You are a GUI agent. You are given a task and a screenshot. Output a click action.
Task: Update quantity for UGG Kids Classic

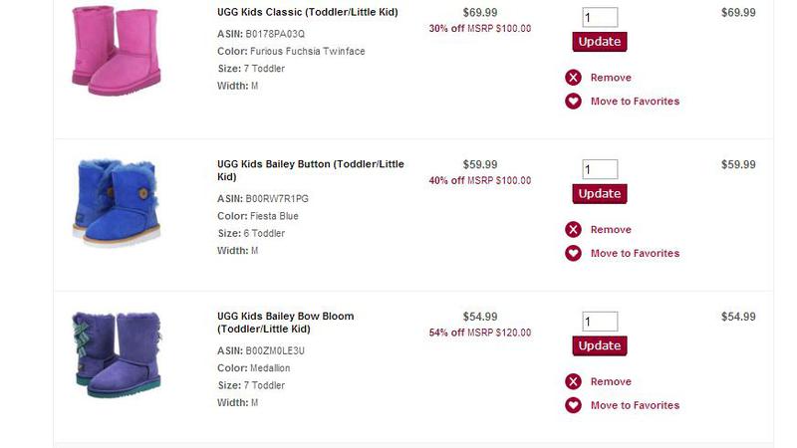tap(600, 42)
